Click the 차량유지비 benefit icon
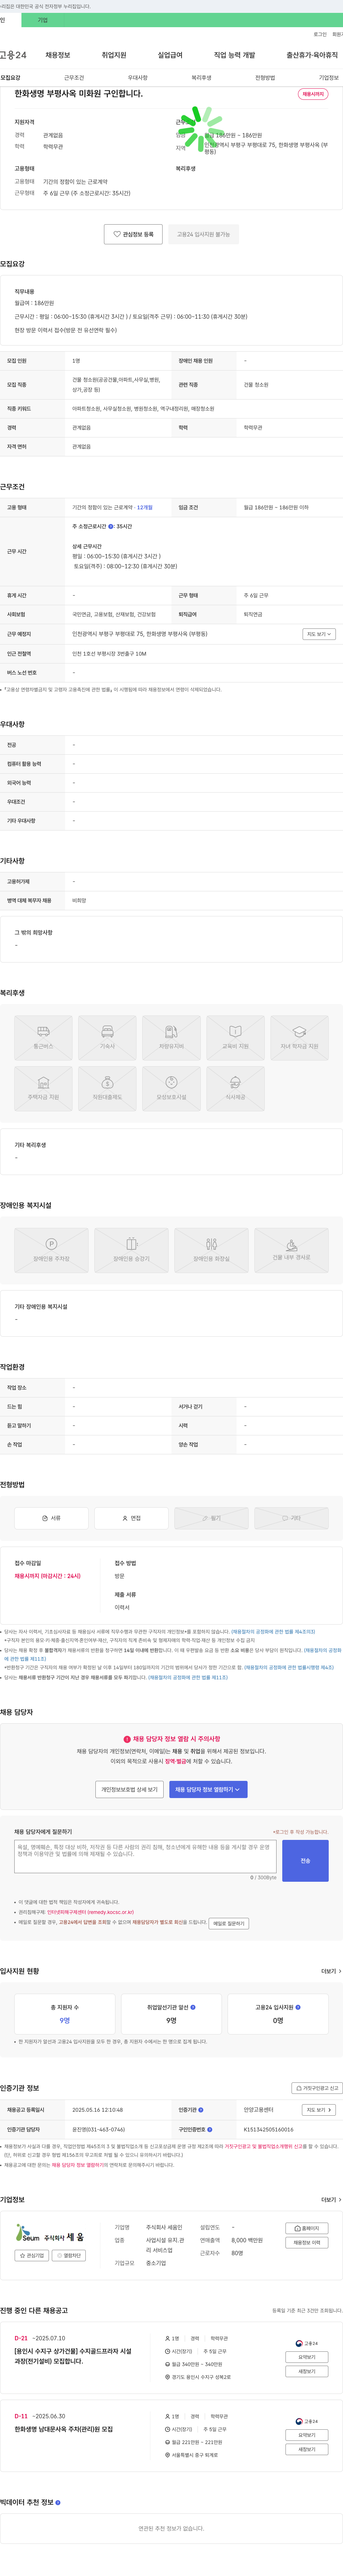Viewport: 343px width, 2576px height. [x=171, y=1038]
